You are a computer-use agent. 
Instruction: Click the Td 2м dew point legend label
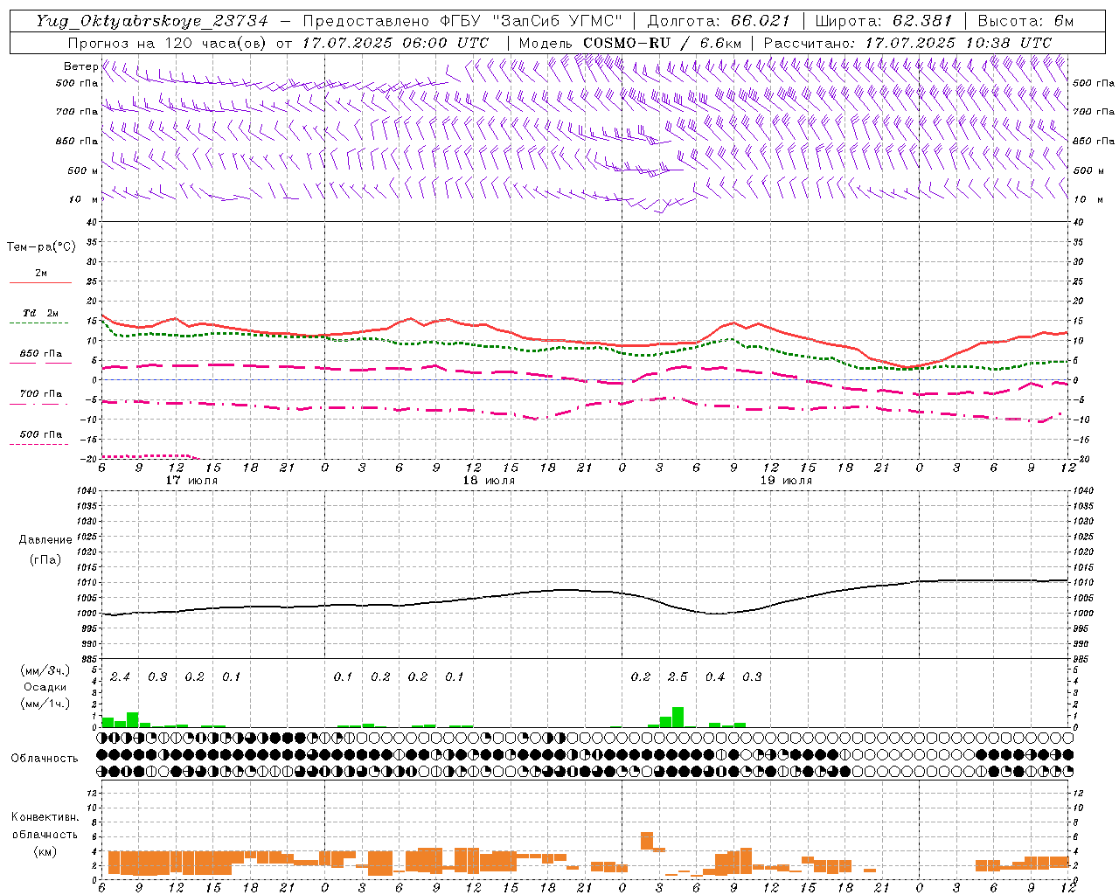(x=40, y=313)
